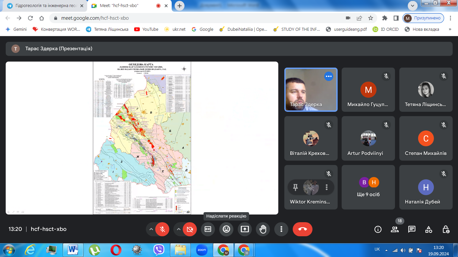Open meeting details info icon
This screenshot has height=257, width=458.
(378, 229)
